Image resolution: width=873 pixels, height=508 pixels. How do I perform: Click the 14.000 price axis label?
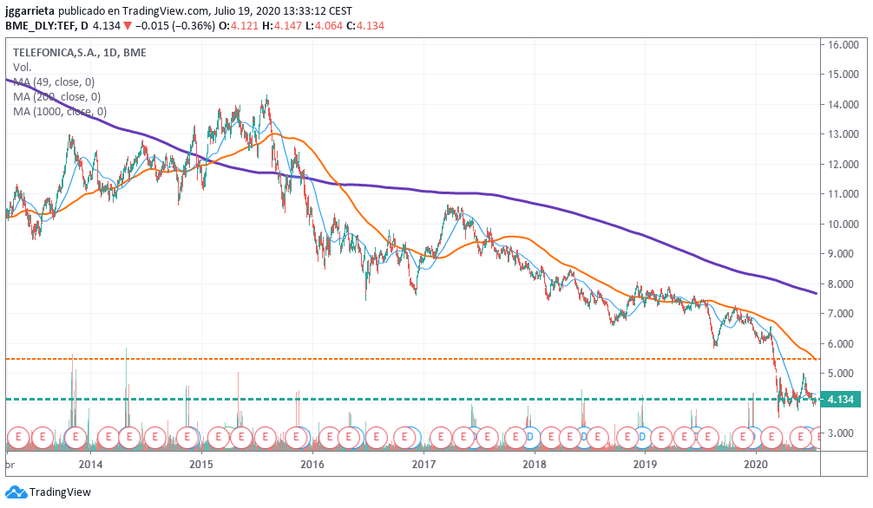[843, 105]
